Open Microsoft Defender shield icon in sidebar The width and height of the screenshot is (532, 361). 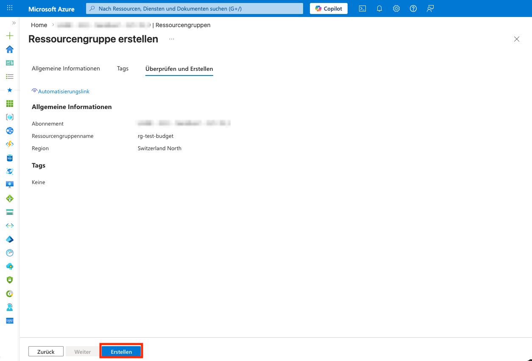coord(10,280)
